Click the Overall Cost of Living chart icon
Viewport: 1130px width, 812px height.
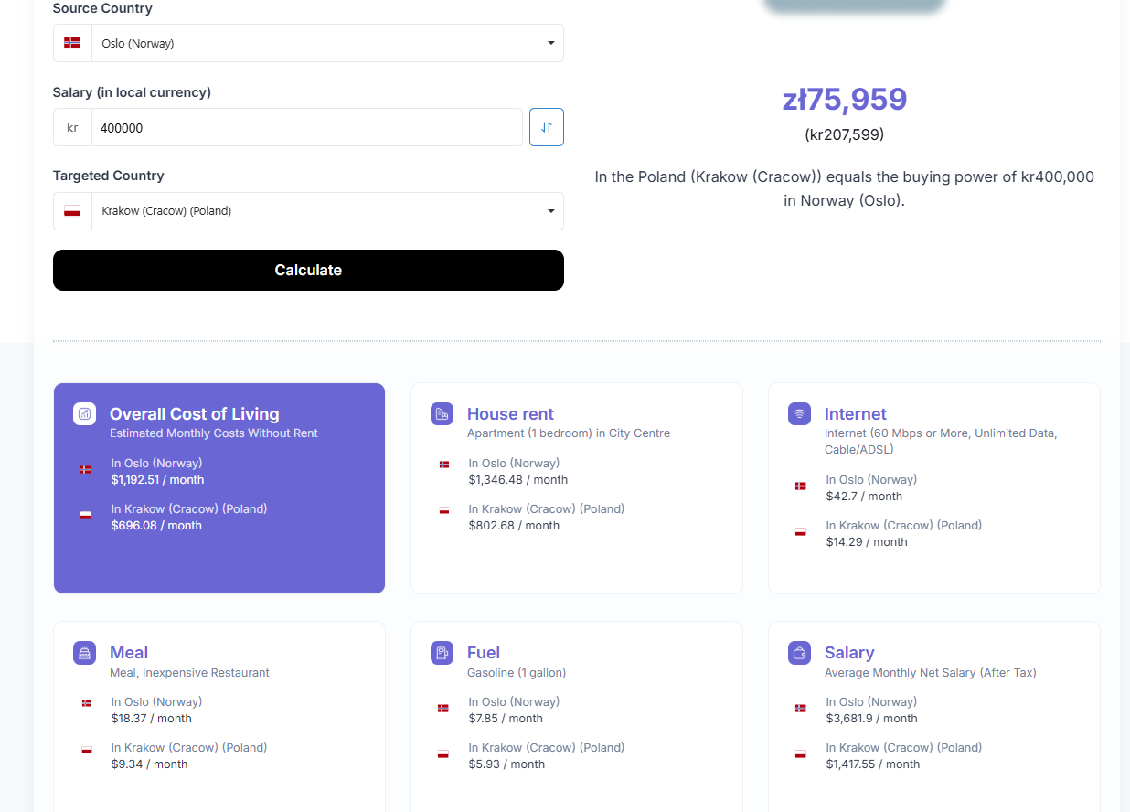(x=84, y=413)
